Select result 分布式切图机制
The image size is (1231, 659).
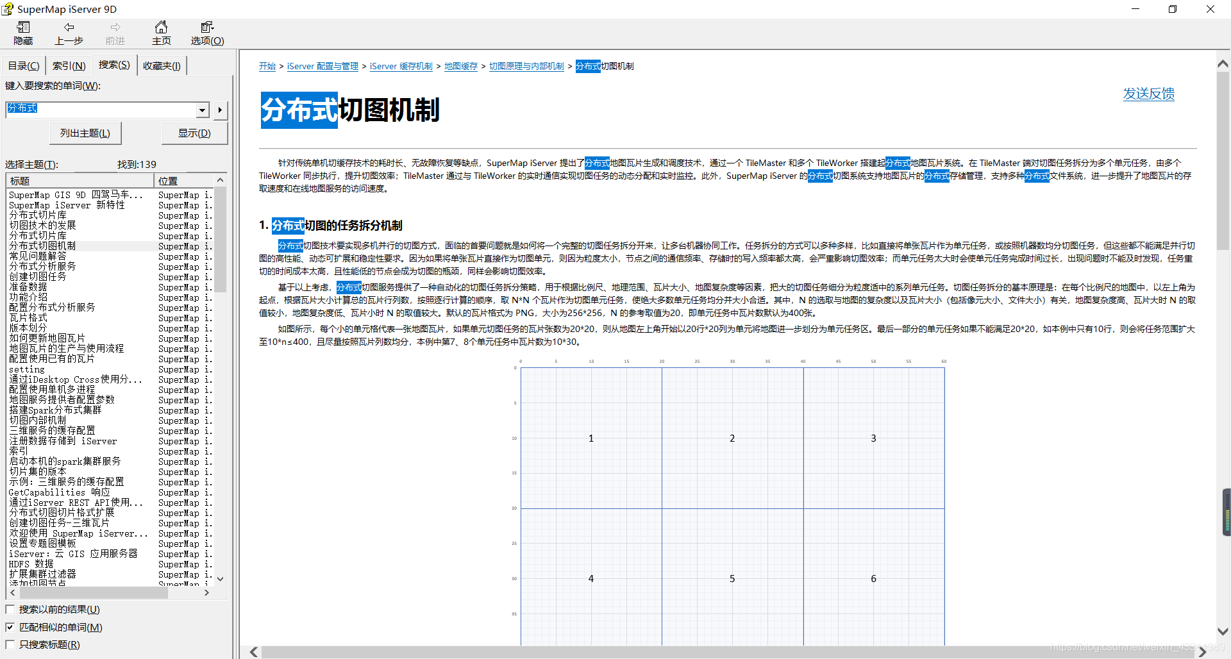click(x=42, y=246)
